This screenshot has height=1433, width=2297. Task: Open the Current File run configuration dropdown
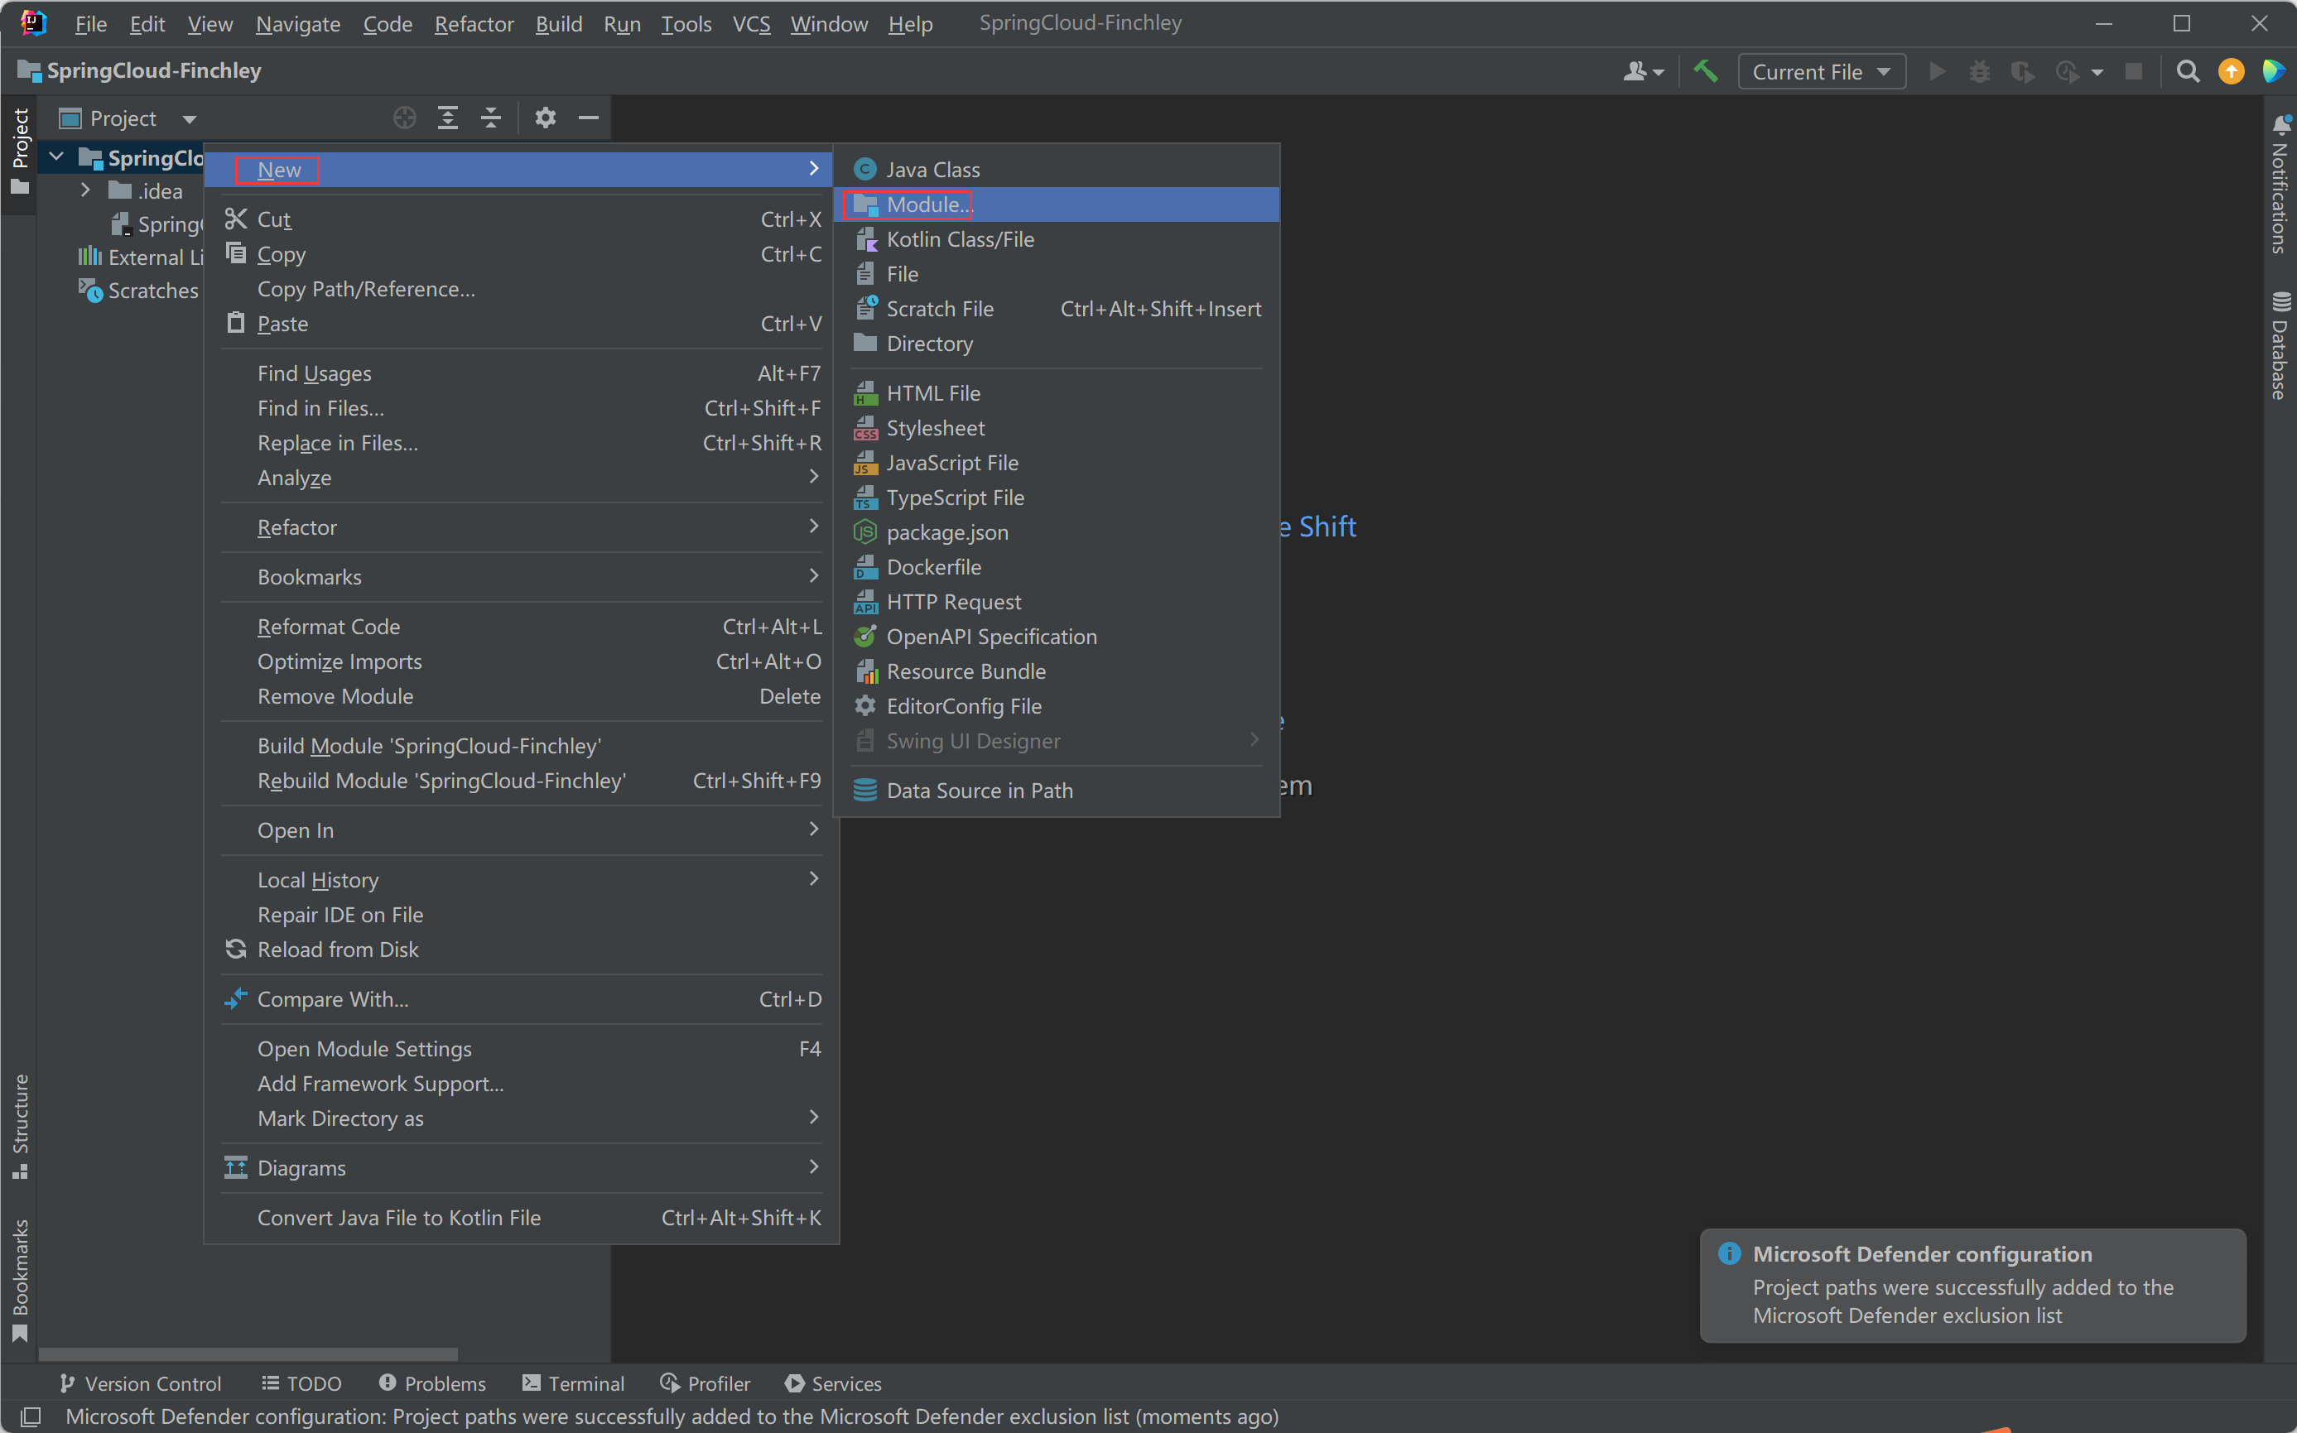click(x=1821, y=72)
